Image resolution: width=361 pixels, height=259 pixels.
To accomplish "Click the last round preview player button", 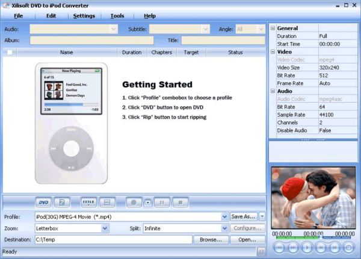I will (x=348, y=247).
